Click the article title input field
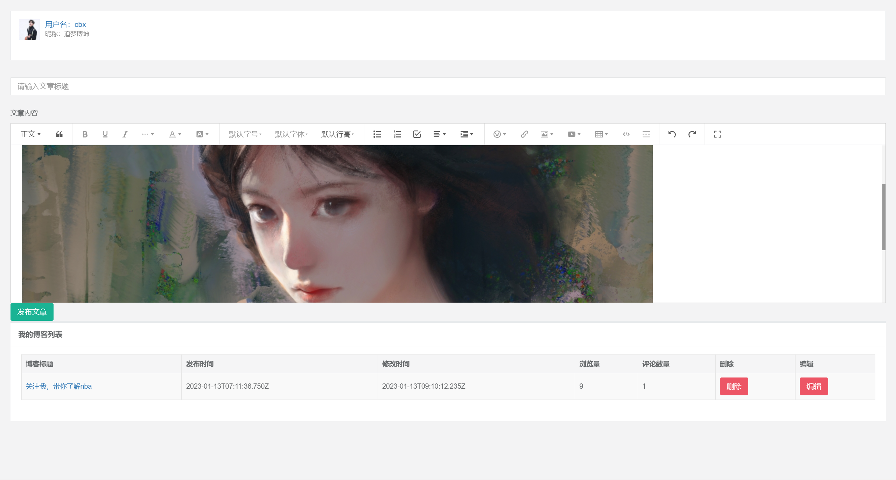The width and height of the screenshot is (896, 480). [448, 86]
